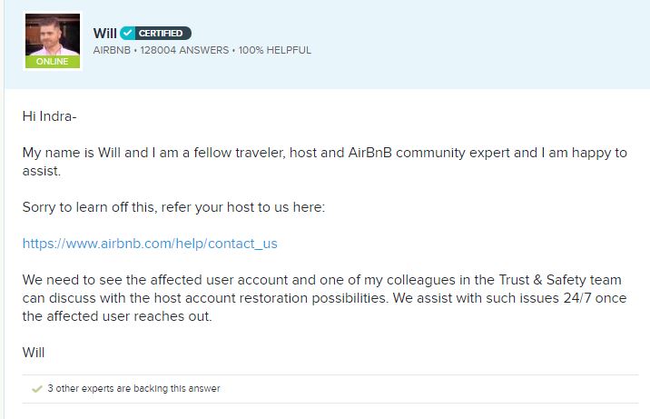Click the blue verified checkmark icon

[127, 34]
